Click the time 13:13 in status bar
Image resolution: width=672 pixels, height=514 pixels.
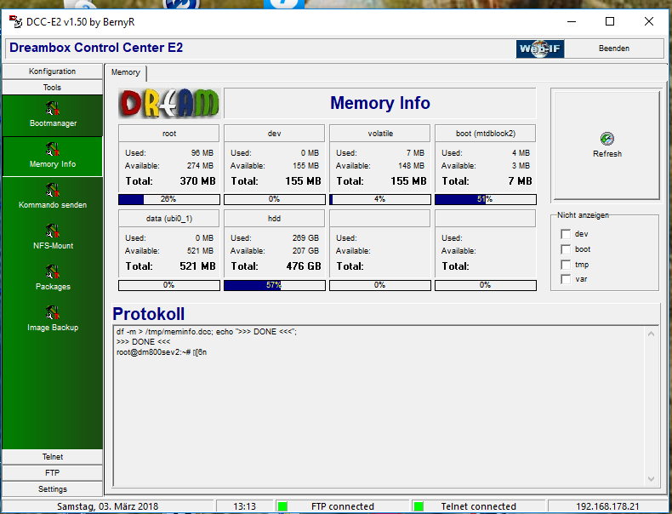click(x=244, y=506)
